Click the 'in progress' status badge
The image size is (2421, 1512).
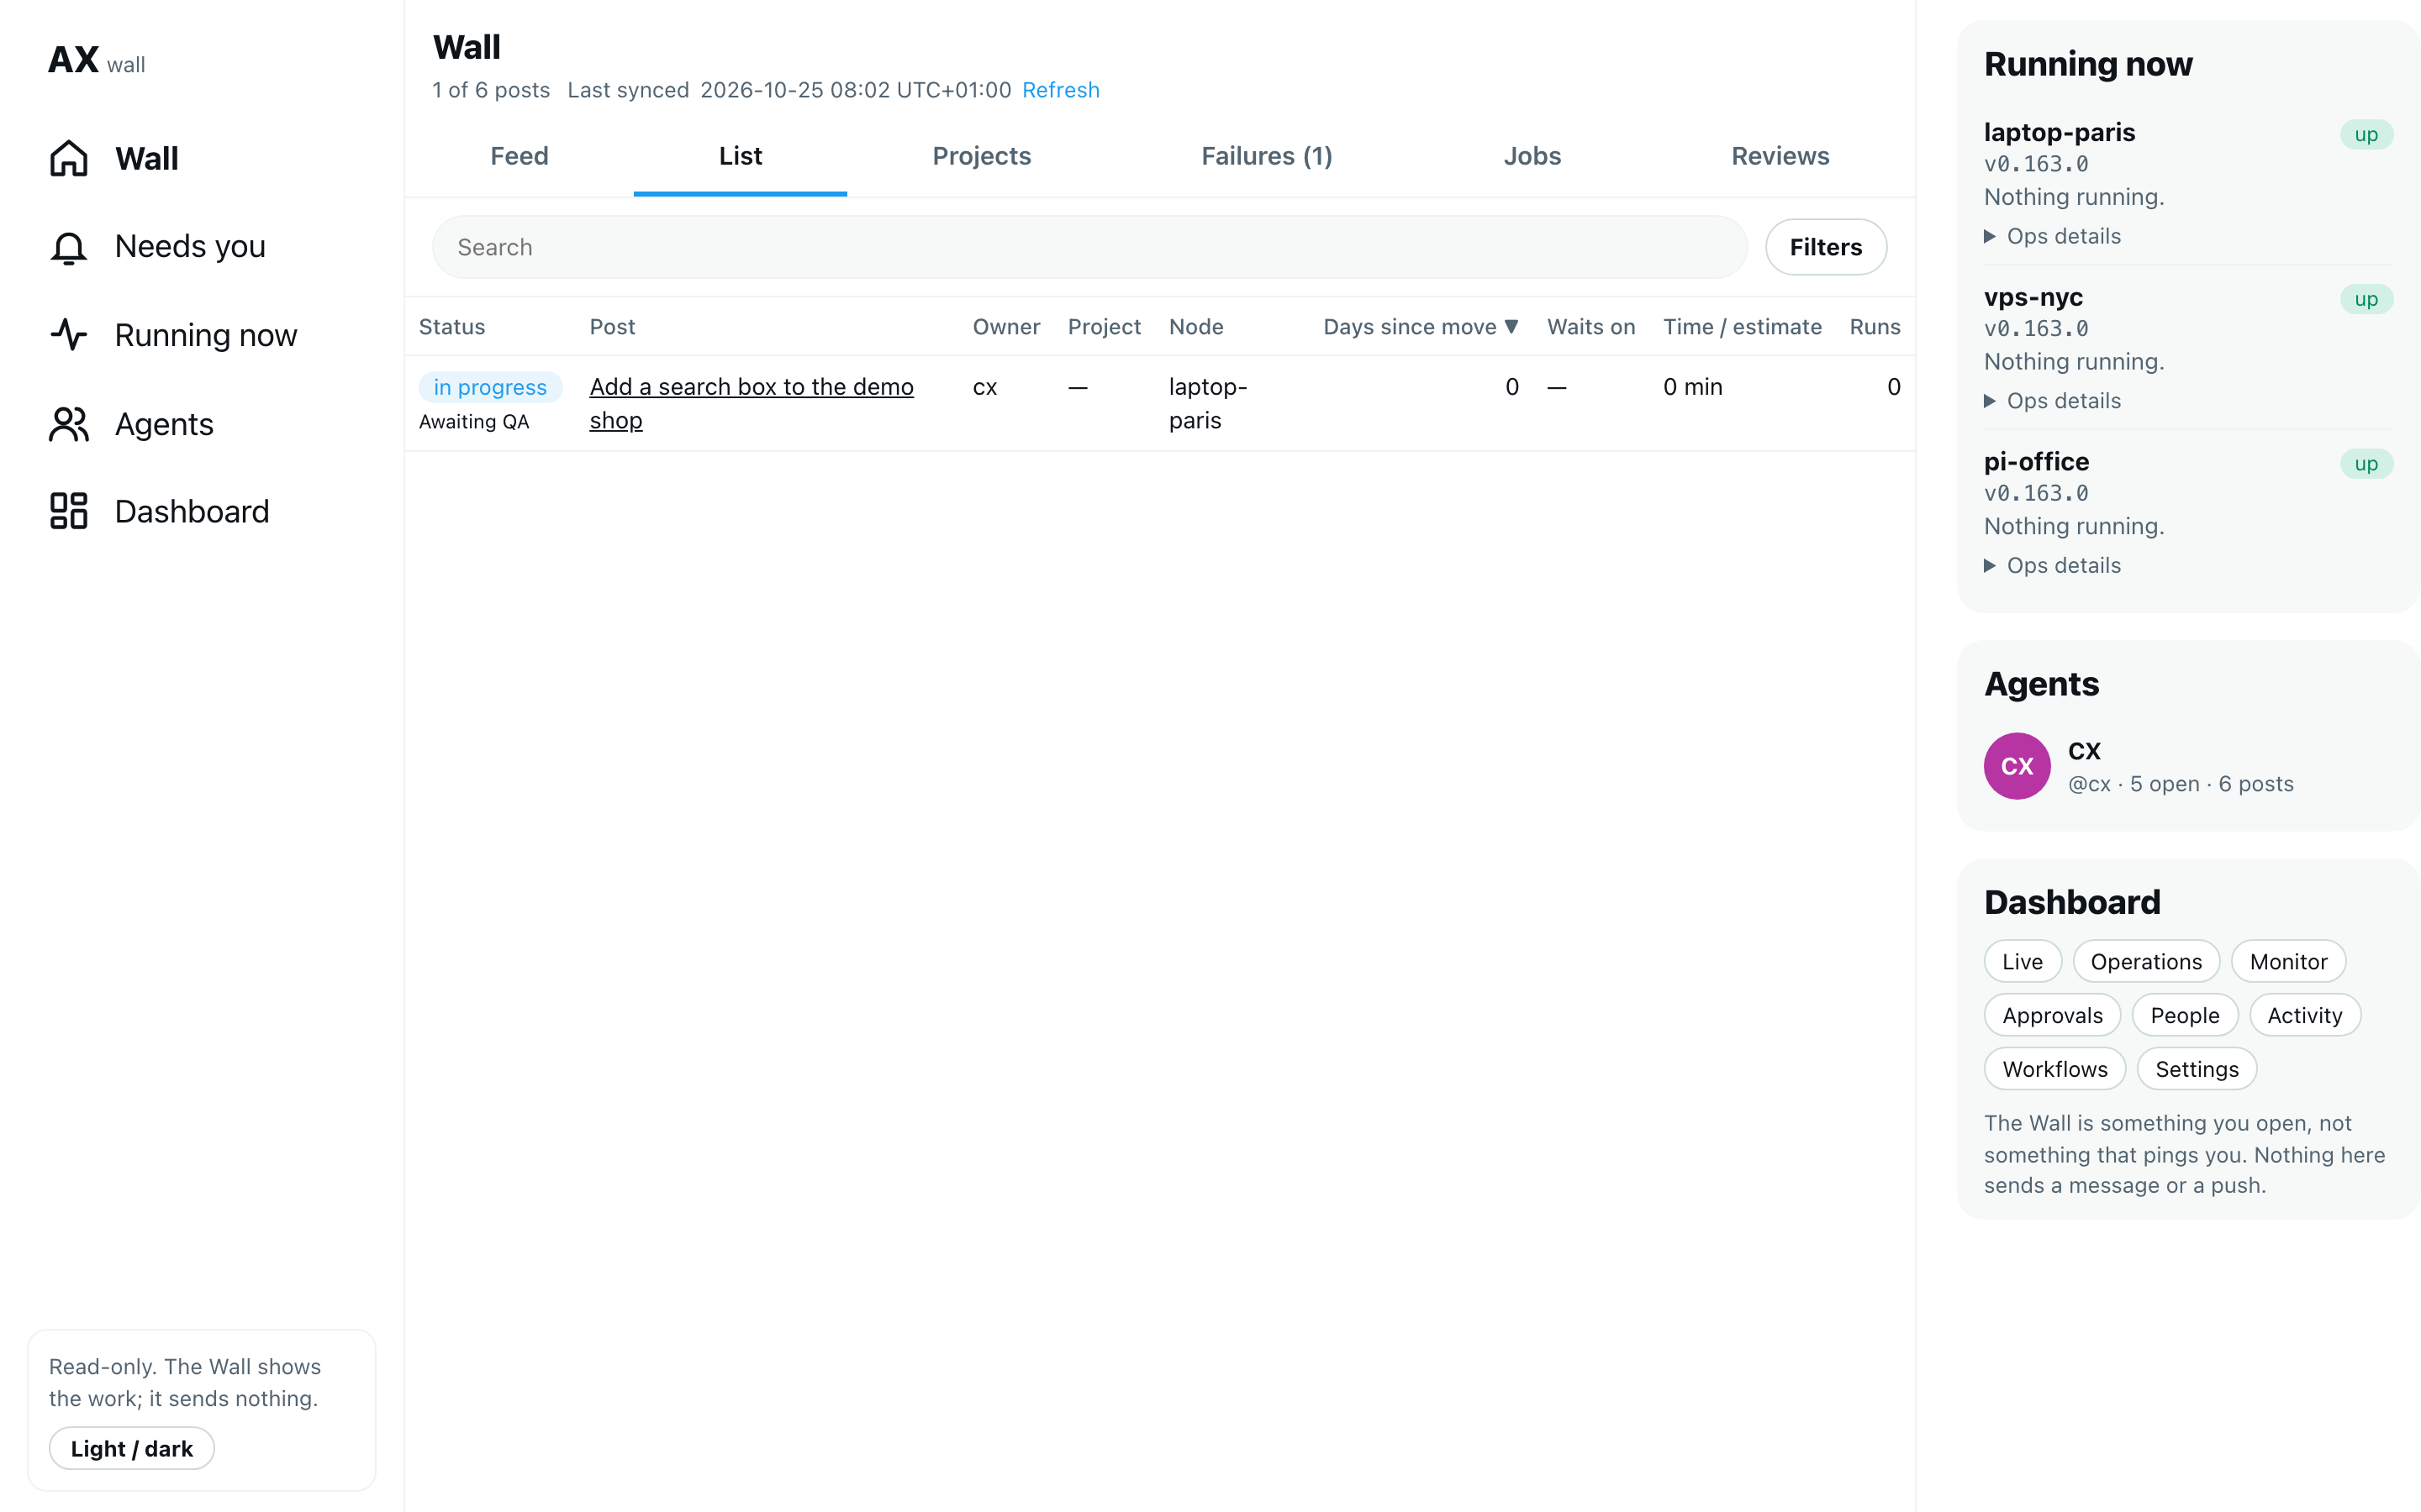pyautogui.click(x=490, y=387)
